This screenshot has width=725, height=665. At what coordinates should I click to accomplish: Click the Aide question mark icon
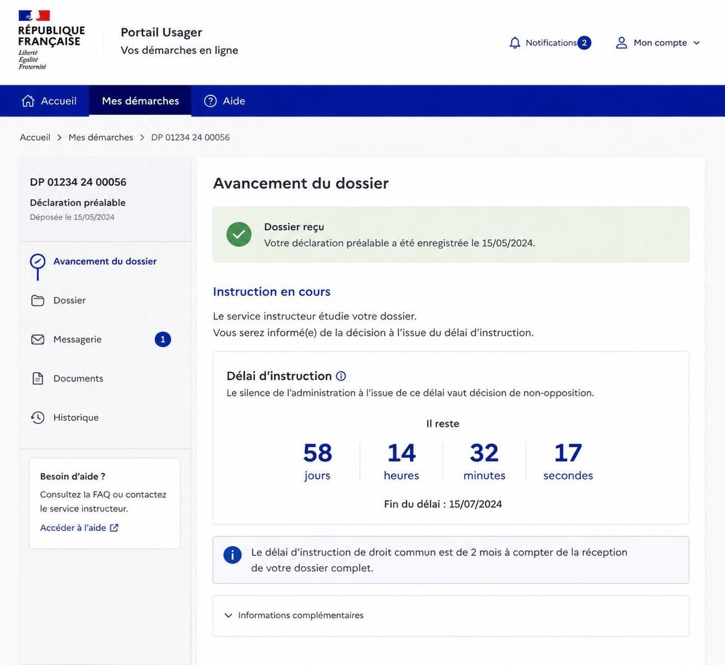[x=210, y=101]
